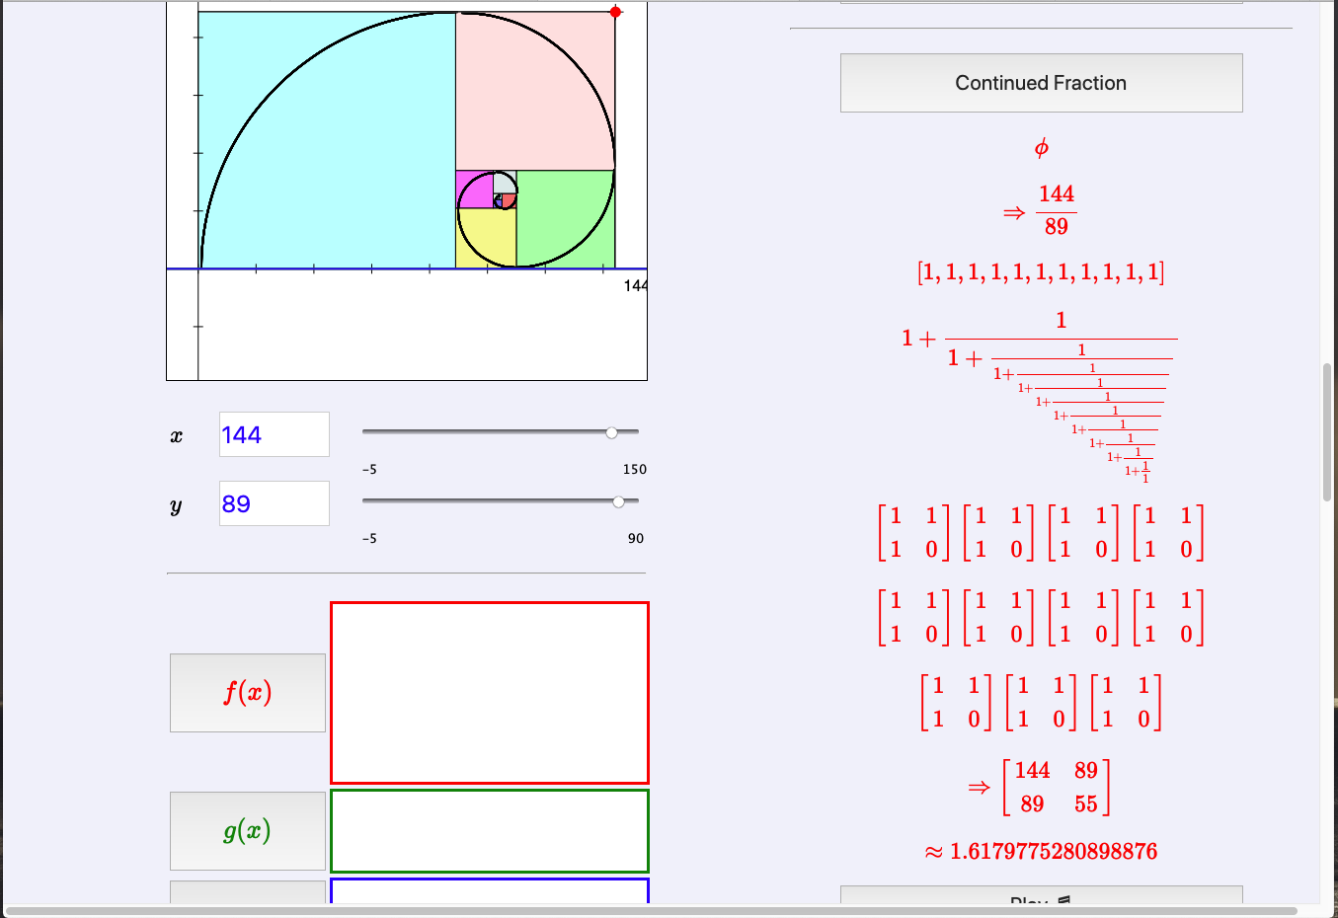The image size is (1338, 918).
Task: Click inside the green-bordered g(x) text box
Action: 489,830
